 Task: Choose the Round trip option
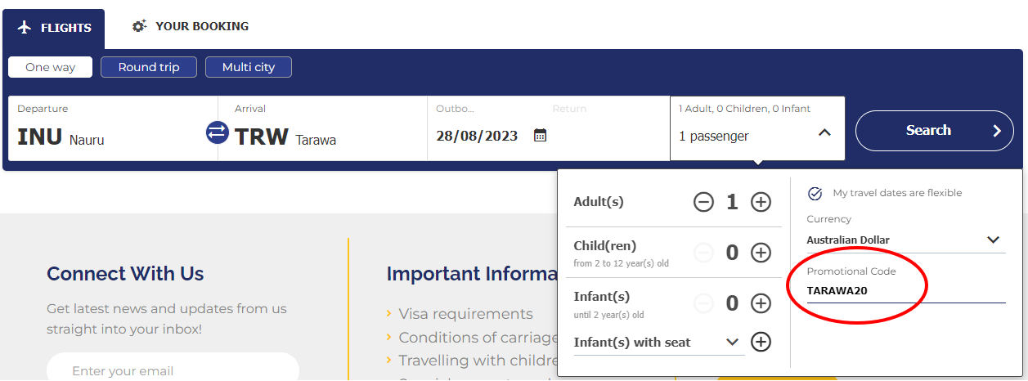point(149,67)
